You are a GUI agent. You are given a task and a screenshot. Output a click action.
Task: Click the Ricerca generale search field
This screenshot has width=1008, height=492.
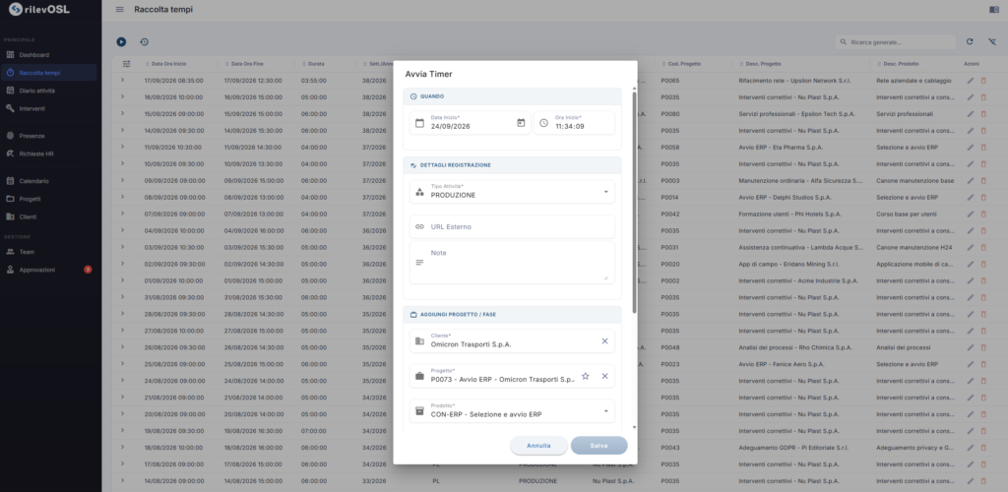[x=895, y=41]
